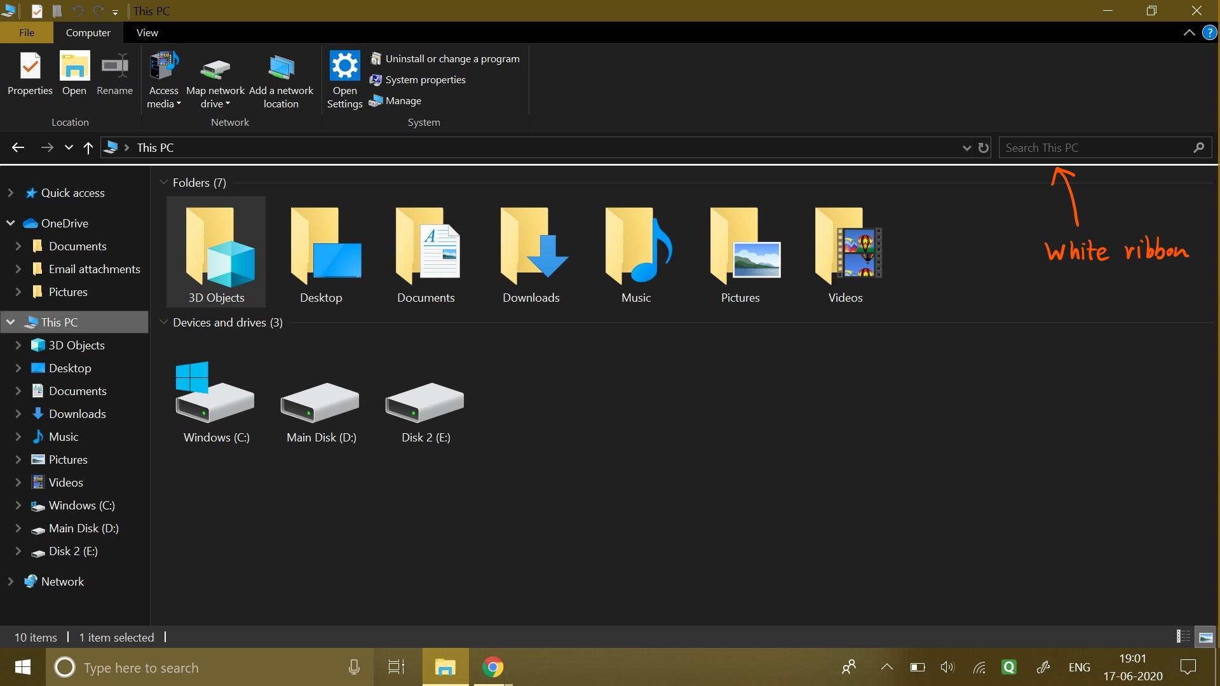Collapse the OneDrive tree node
The height and width of the screenshot is (686, 1220).
(10, 223)
